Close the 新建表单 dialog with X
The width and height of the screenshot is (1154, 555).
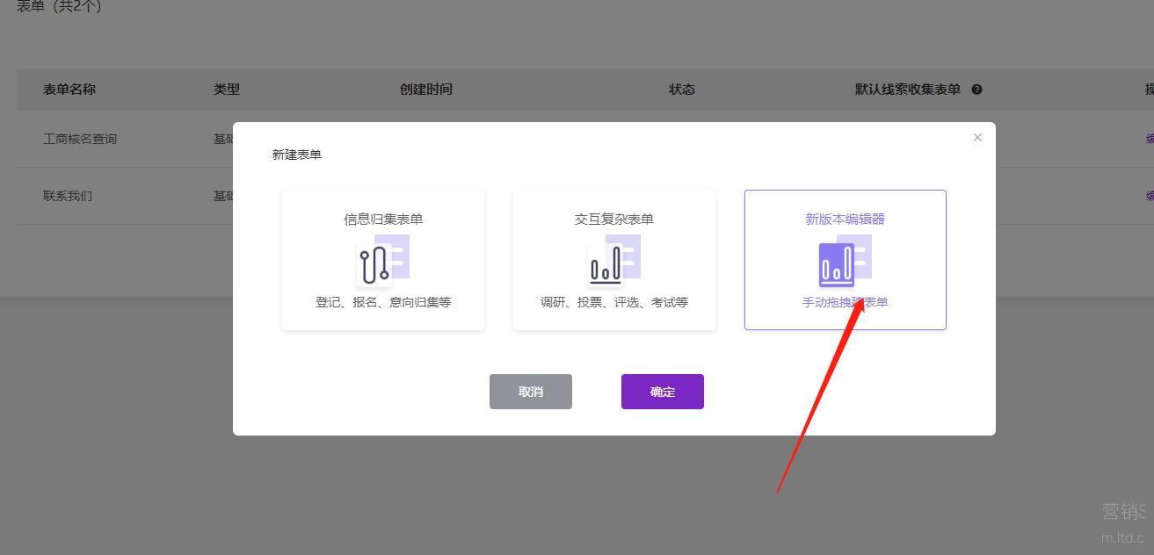(x=977, y=138)
